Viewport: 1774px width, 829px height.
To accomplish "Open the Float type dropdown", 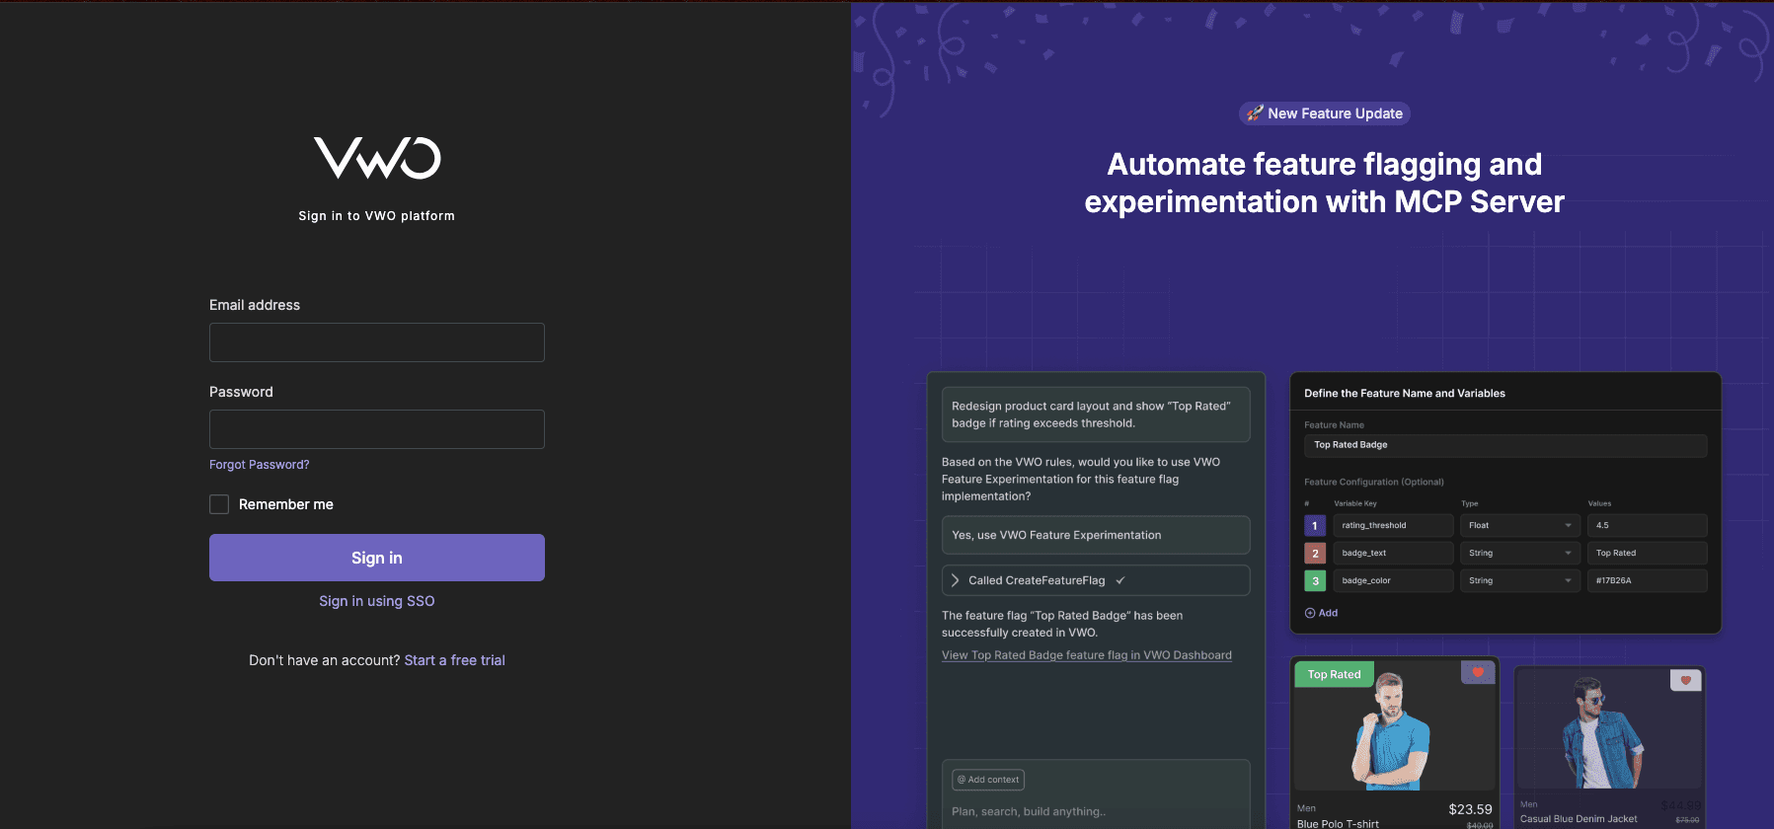I will pyautogui.click(x=1520, y=525).
